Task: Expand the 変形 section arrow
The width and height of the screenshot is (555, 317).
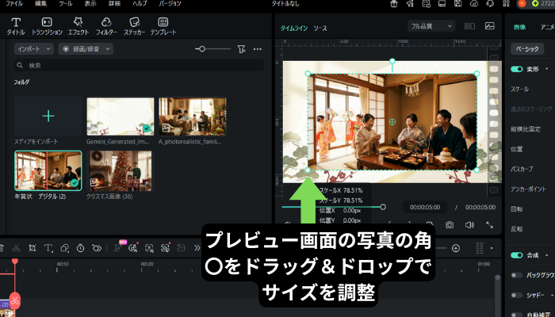Action: point(546,69)
